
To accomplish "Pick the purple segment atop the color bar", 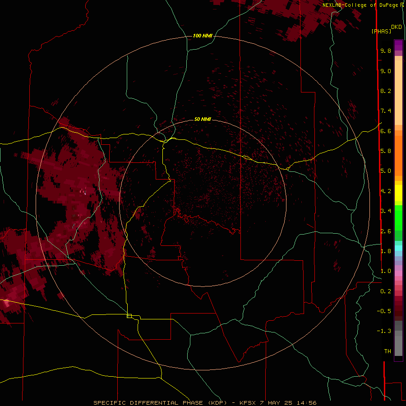I will pyautogui.click(x=398, y=45).
